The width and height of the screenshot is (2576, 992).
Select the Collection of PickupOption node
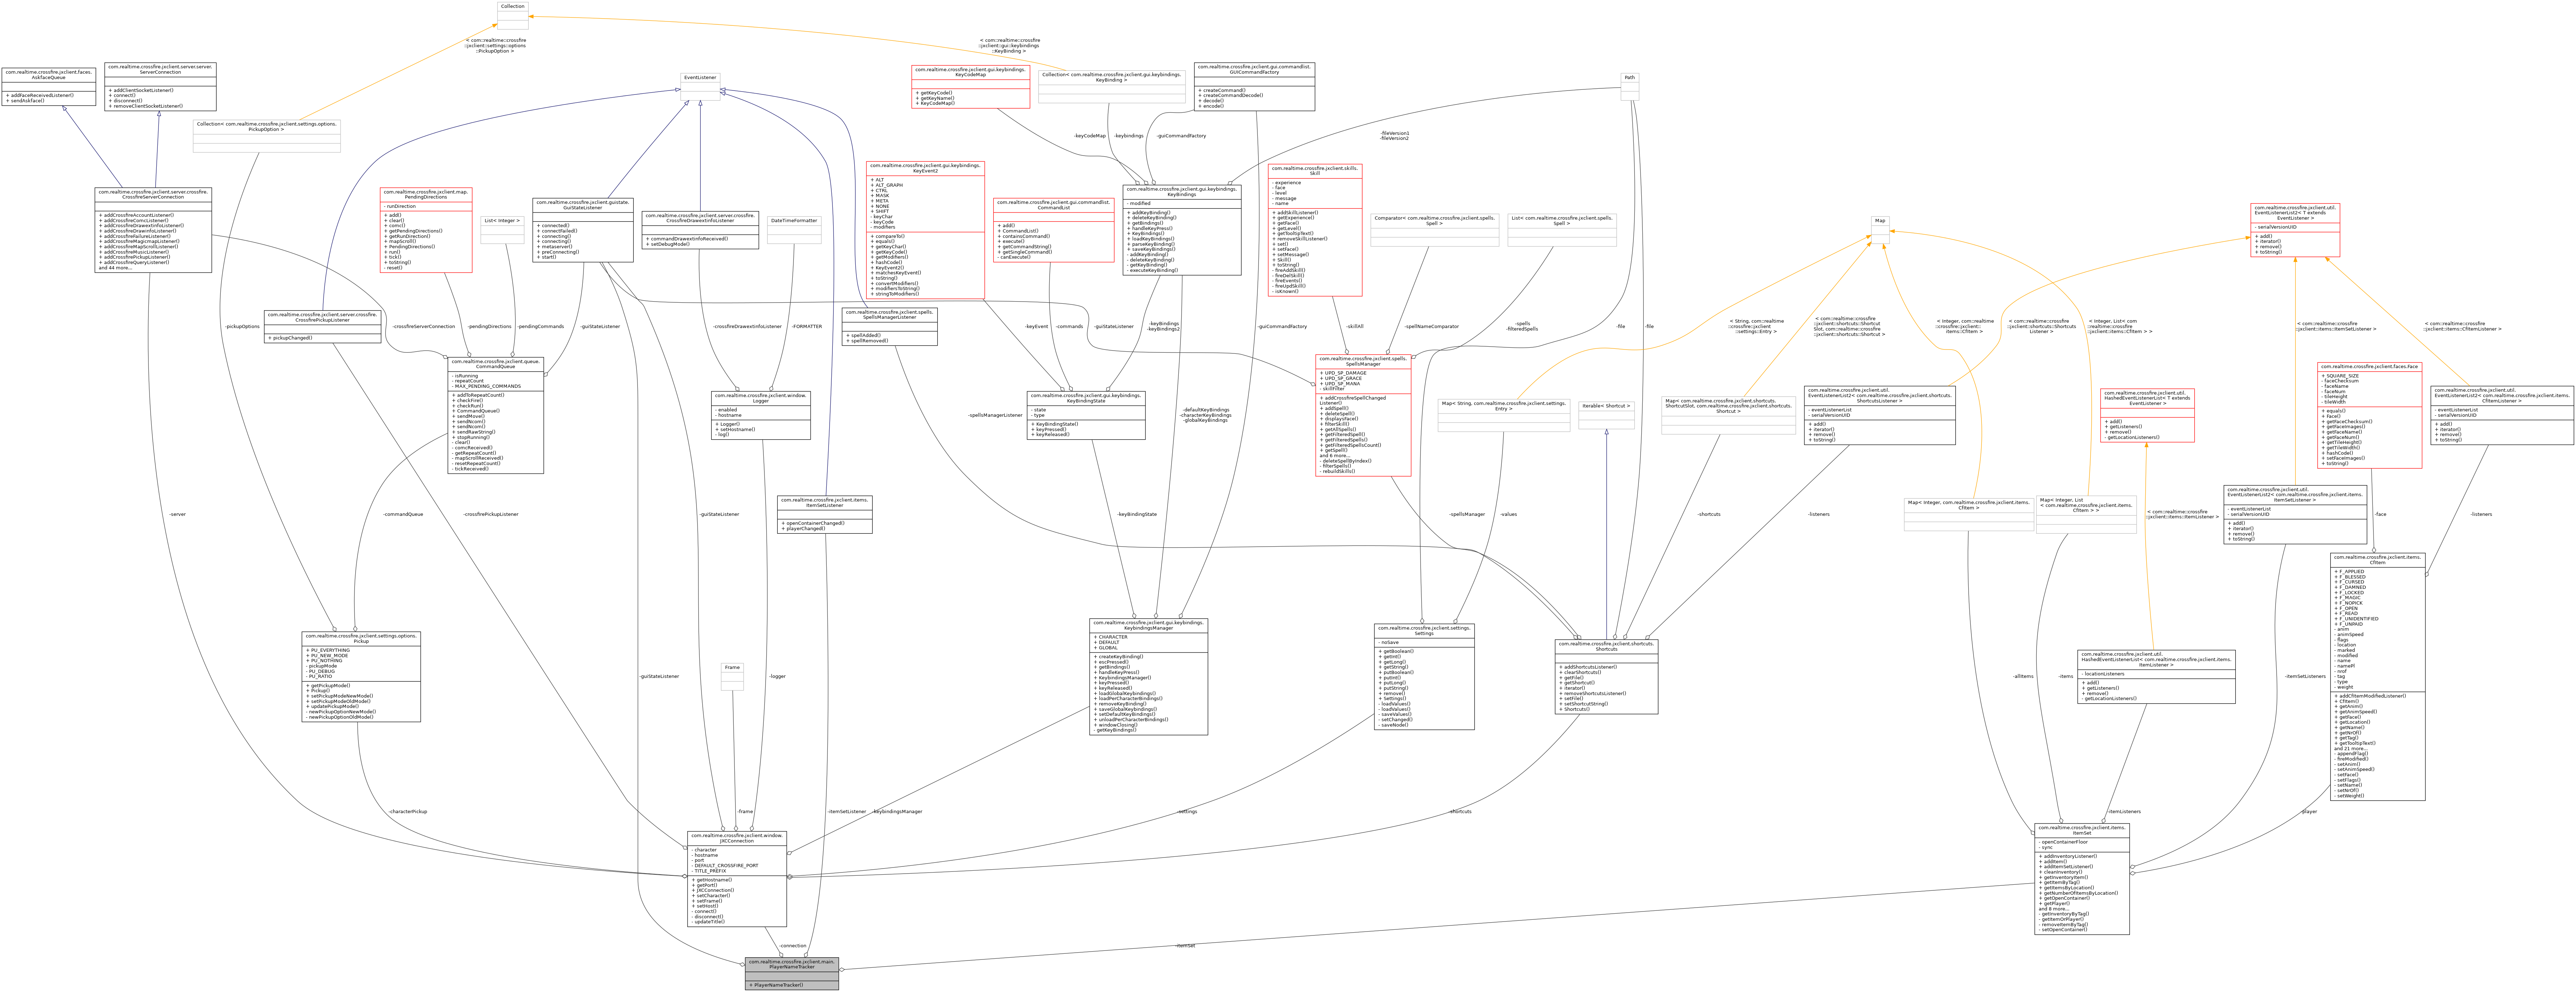tap(266, 136)
